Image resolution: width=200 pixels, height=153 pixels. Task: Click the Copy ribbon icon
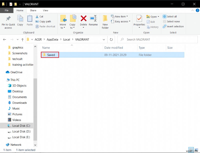(20, 20)
